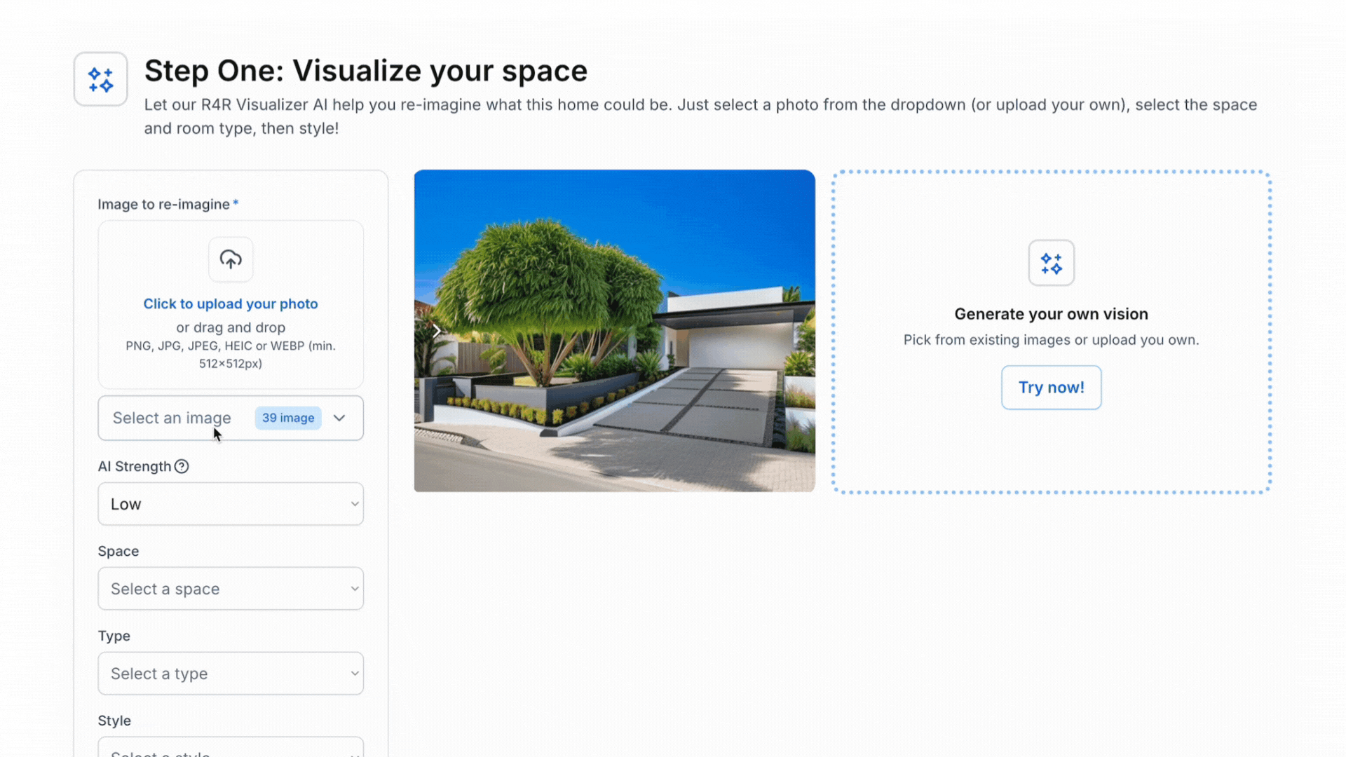
Task: Open the Select a space dropdown
Action: click(x=230, y=589)
